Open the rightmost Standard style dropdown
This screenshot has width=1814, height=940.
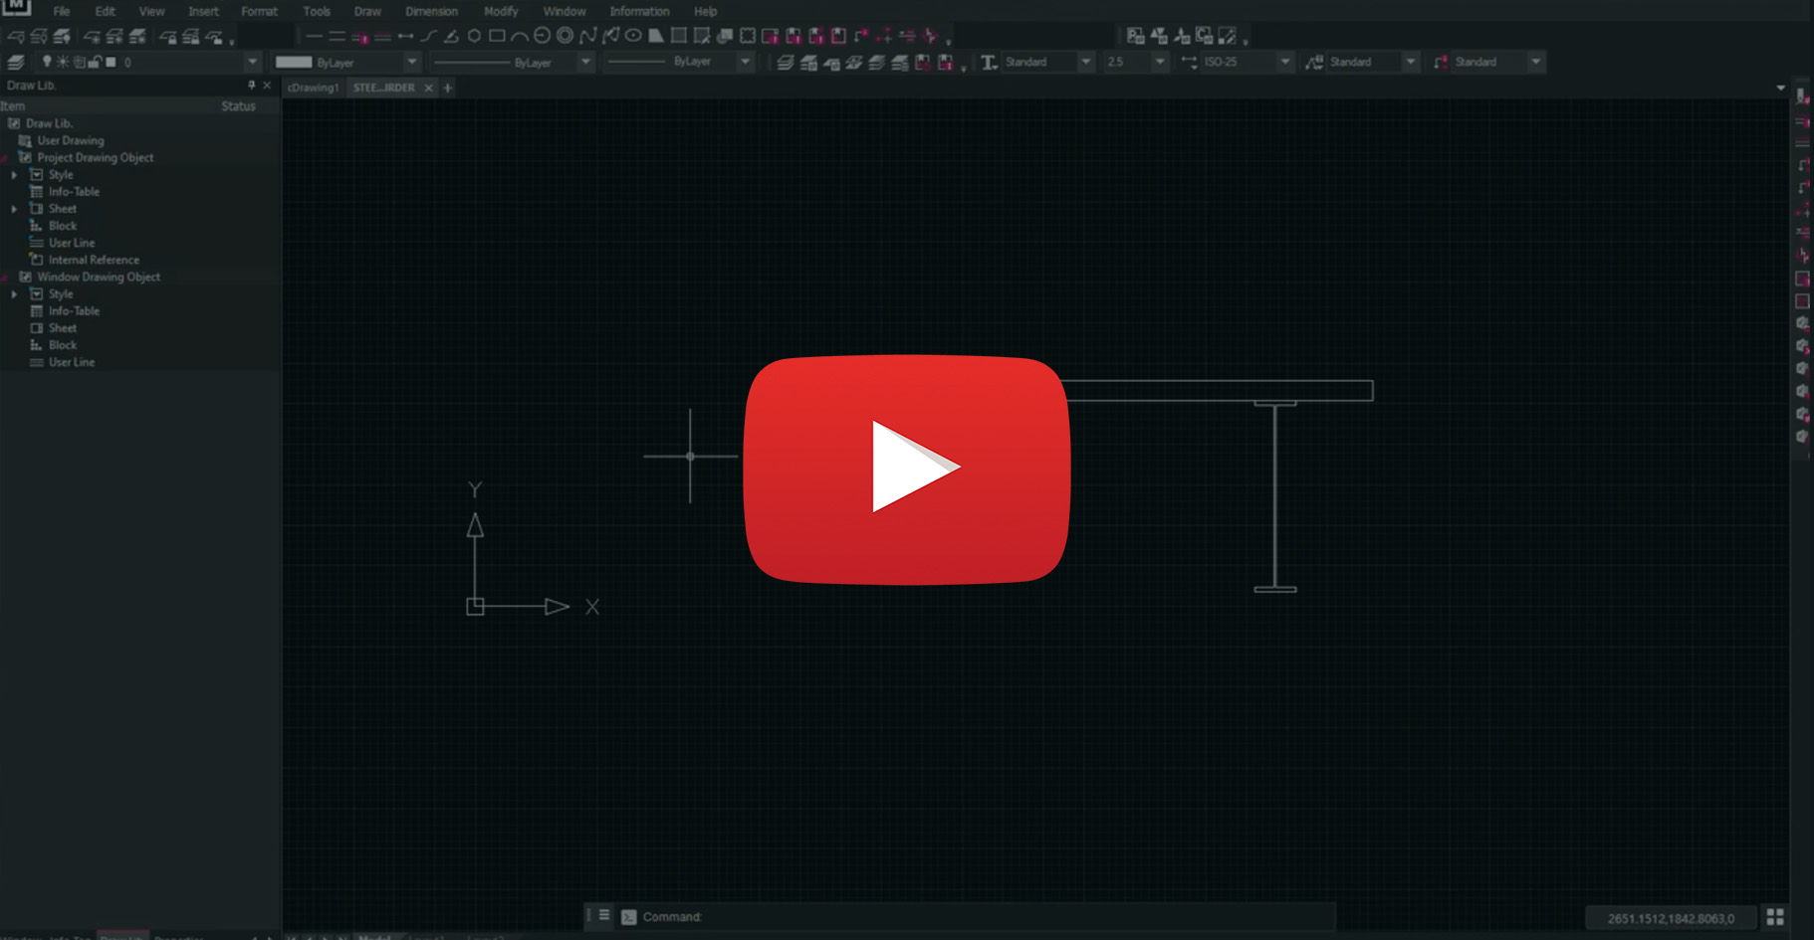(1536, 62)
